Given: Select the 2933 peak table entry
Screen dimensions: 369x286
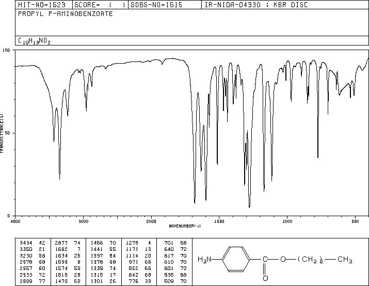Looking at the screenshot, I should click(32, 275).
